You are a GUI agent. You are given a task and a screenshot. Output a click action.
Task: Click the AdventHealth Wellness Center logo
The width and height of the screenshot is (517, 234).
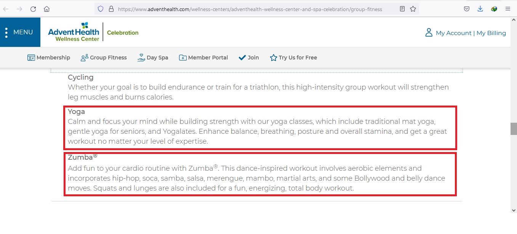[x=74, y=32]
